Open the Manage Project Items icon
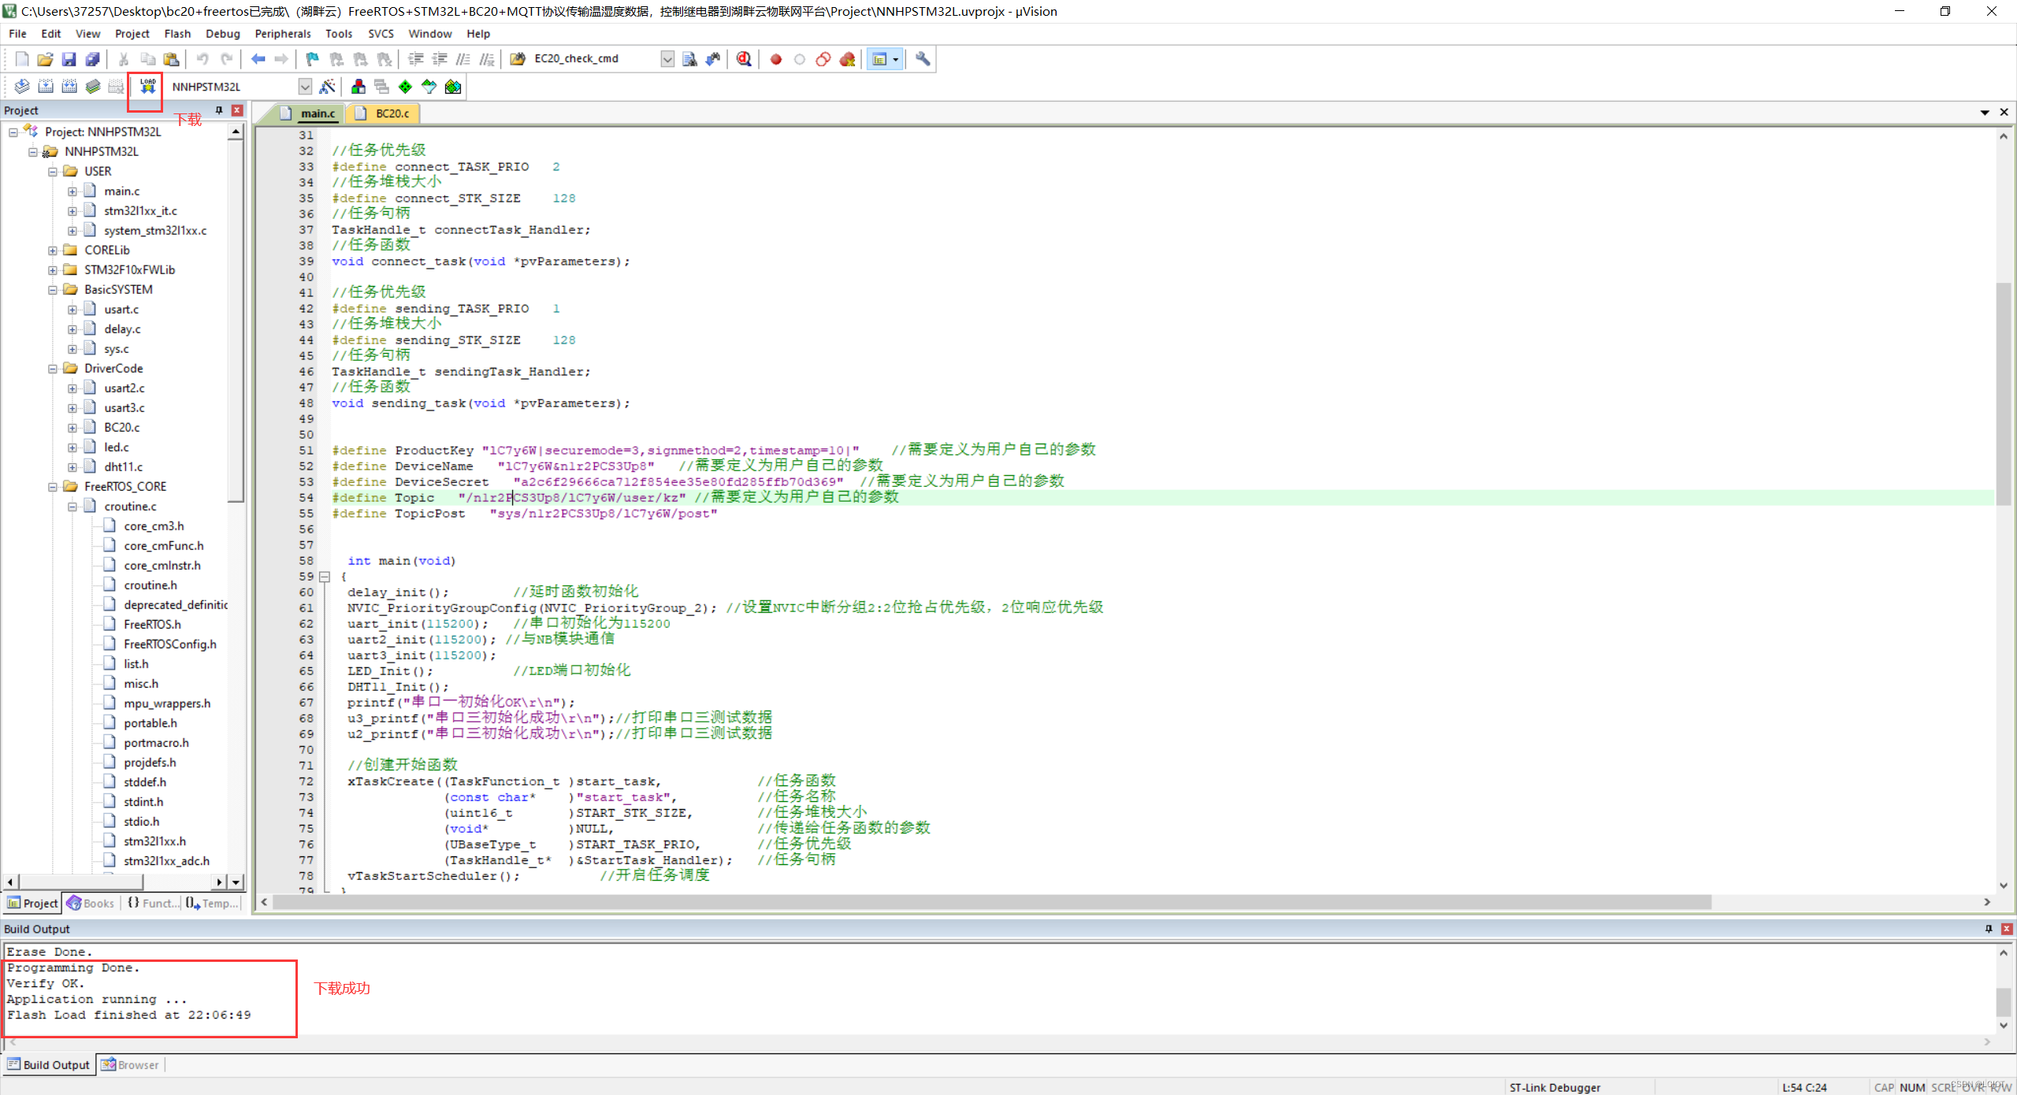This screenshot has height=1095, width=2017. pyautogui.click(x=358, y=87)
